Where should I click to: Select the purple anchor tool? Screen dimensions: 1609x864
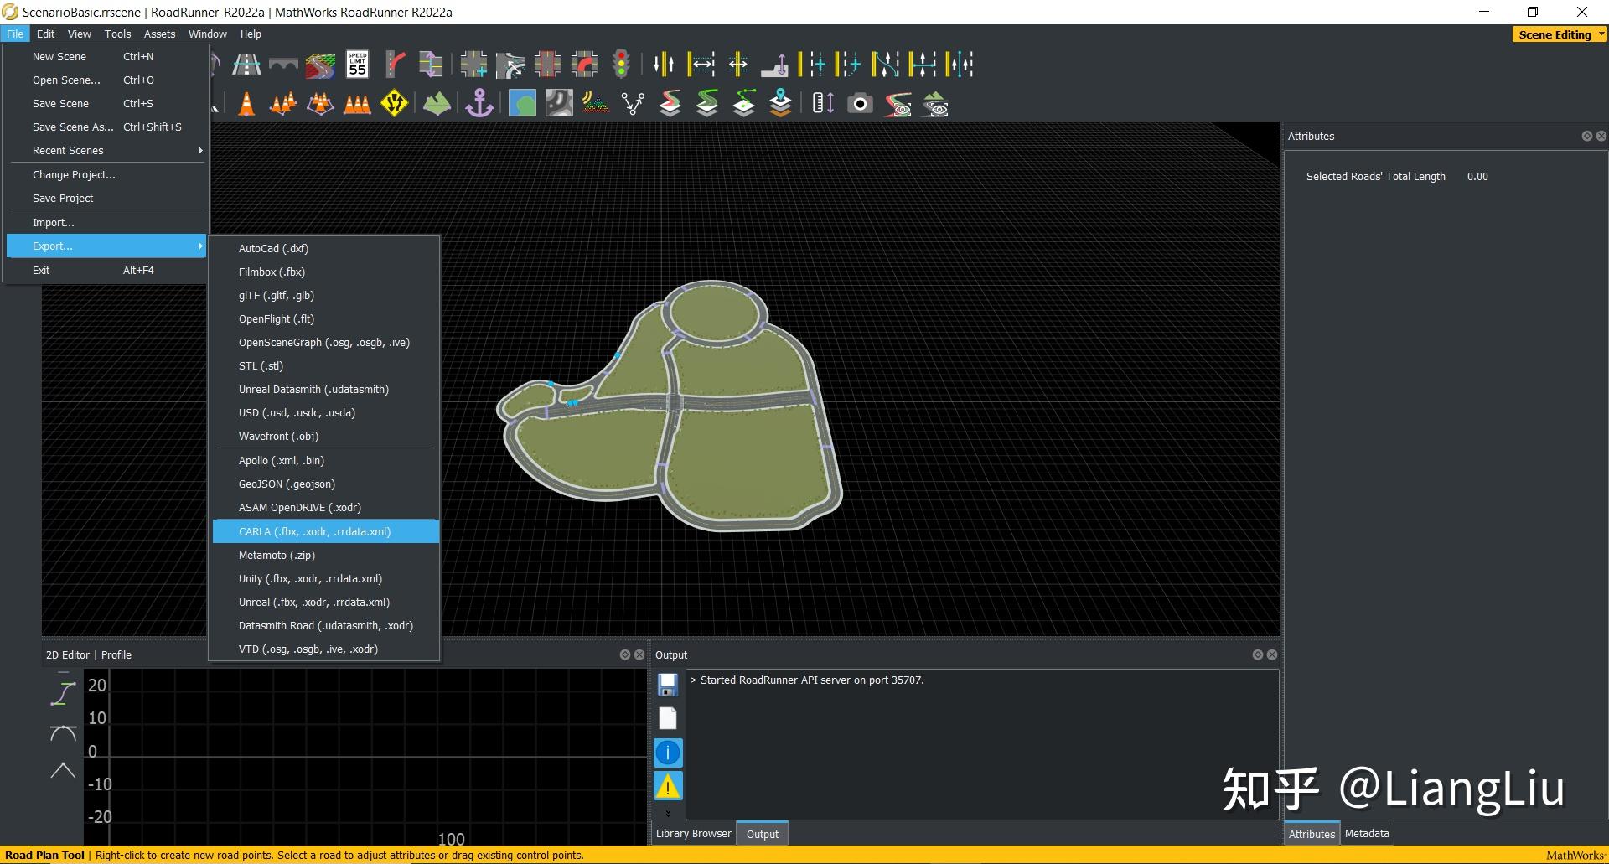pos(479,104)
